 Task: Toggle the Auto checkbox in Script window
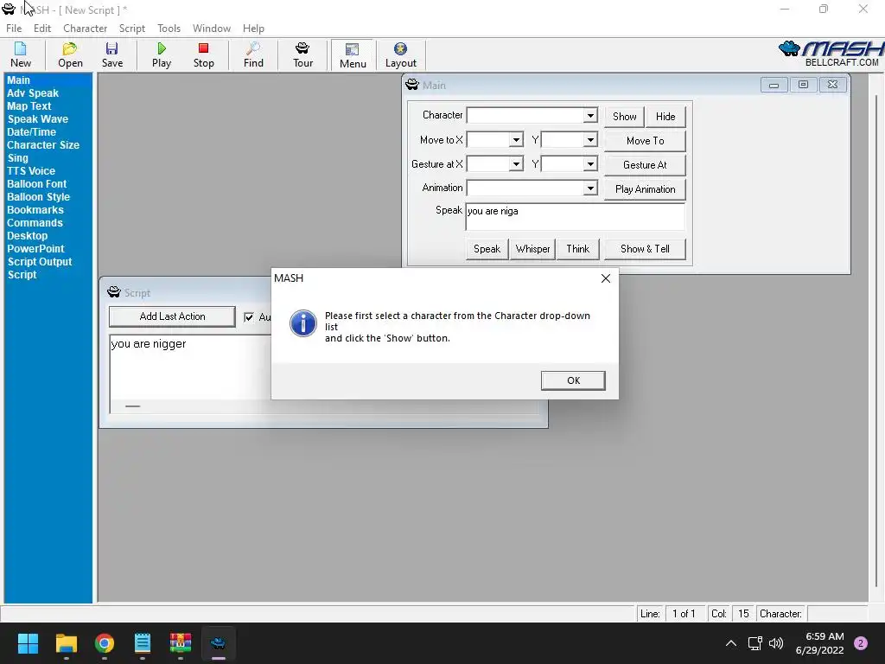click(x=249, y=316)
